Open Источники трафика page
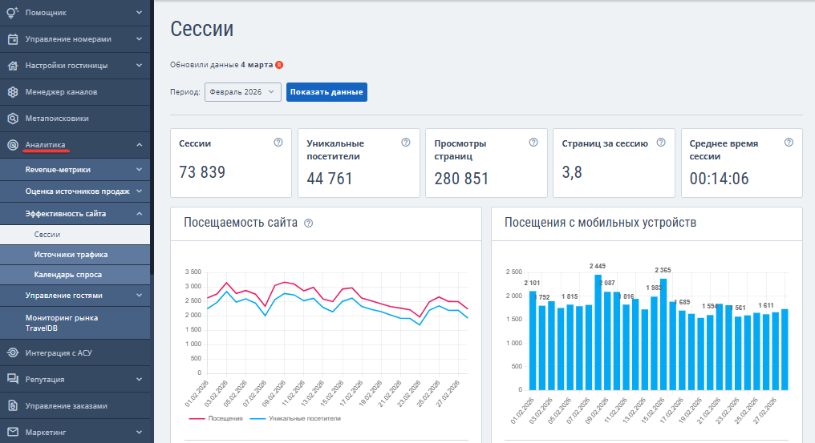This screenshot has height=443, width=815. point(71,255)
